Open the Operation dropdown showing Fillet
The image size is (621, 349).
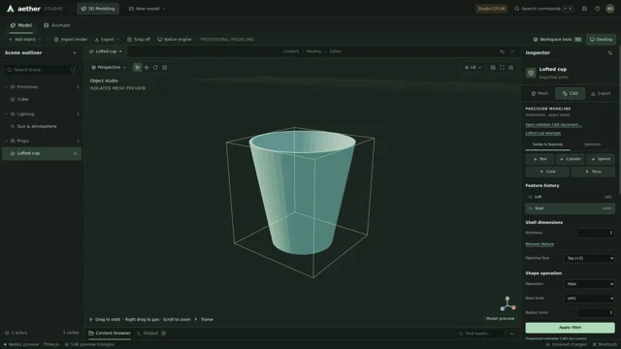[x=589, y=284]
